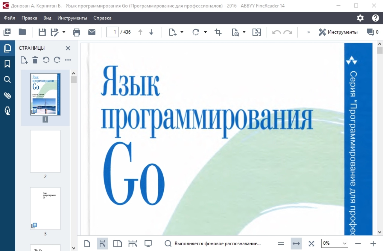Image resolution: width=383 pixels, height=251 pixels.
Task: Click the Crop page icon
Action: coord(218,32)
